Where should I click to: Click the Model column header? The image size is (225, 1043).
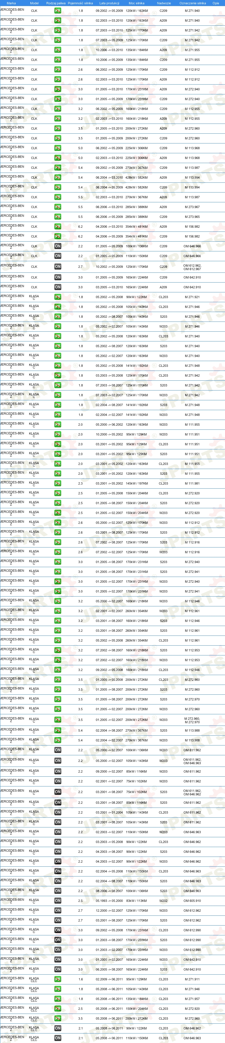click(x=34, y=3)
